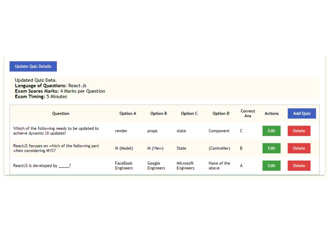
Task: Open the Add Quiz form
Action: tap(301, 113)
